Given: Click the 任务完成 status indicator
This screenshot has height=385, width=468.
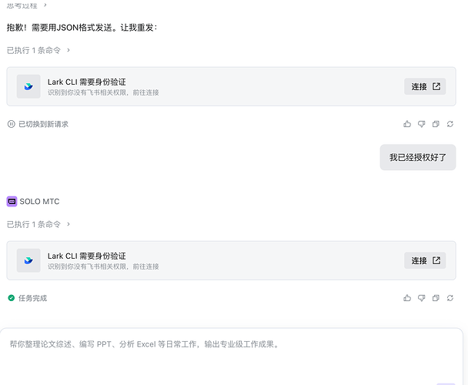Looking at the screenshot, I should (28, 298).
